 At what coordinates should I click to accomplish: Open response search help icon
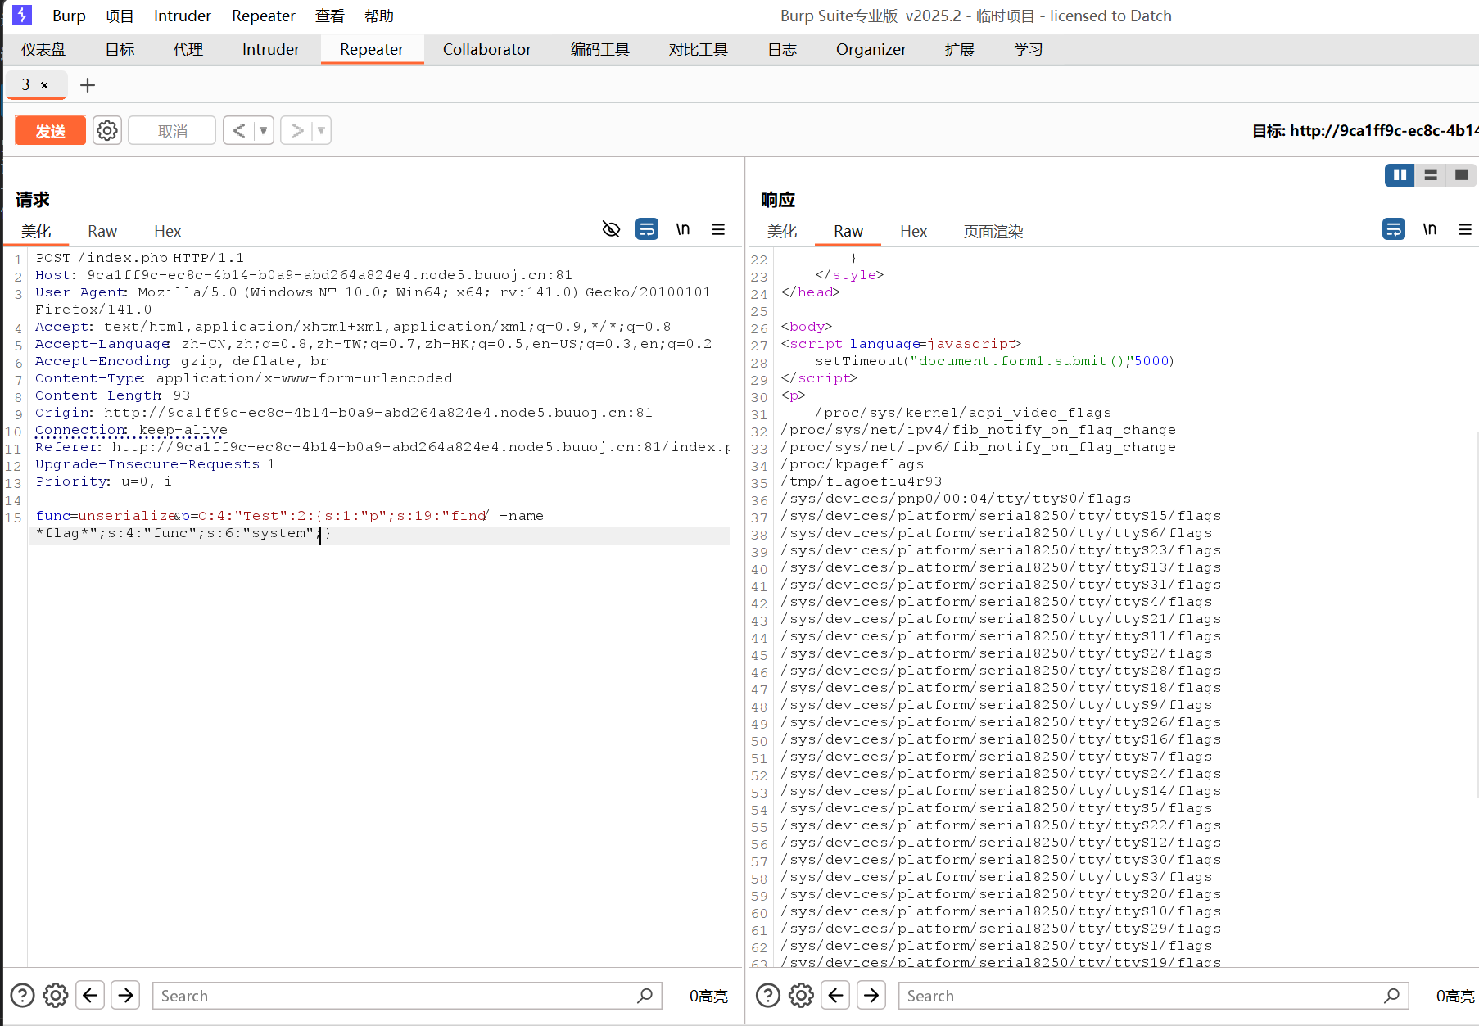point(768,995)
